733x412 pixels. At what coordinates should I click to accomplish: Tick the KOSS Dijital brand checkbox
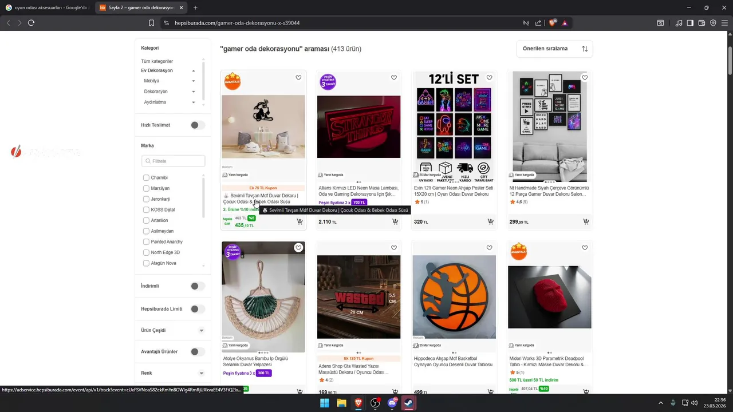click(146, 210)
